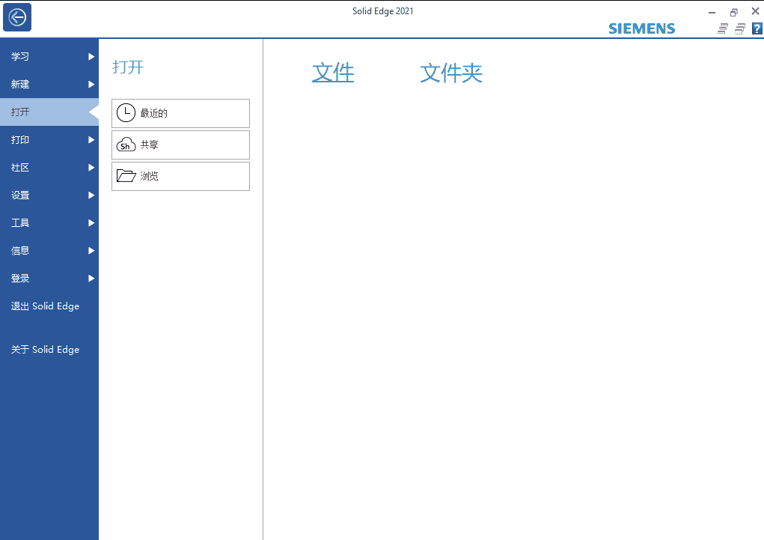The width and height of the screenshot is (764, 540).
Task: Click the cascade windows icon
Action: click(x=739, y=29)
